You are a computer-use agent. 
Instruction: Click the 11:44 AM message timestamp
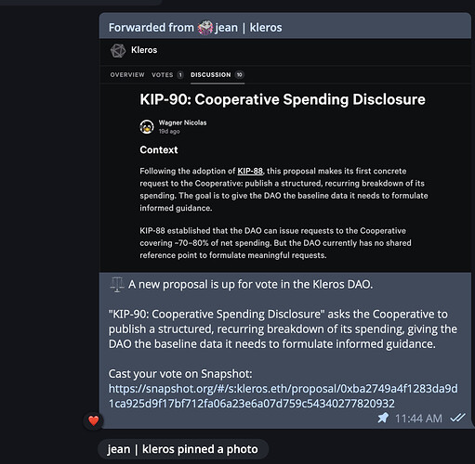point(418,419)
